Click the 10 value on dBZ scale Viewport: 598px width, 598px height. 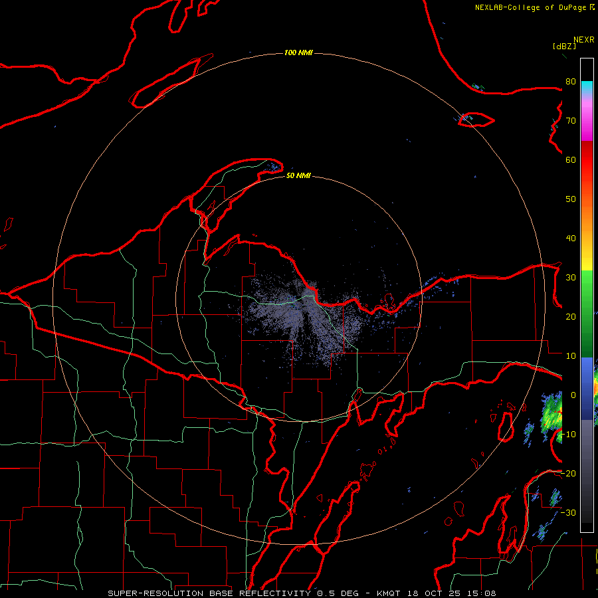click(571, 356)
